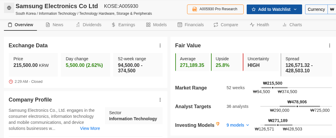Switch to the News tab
Viewport: 336px width, 138px height.
pyautogui.click(x=54, y=25)
